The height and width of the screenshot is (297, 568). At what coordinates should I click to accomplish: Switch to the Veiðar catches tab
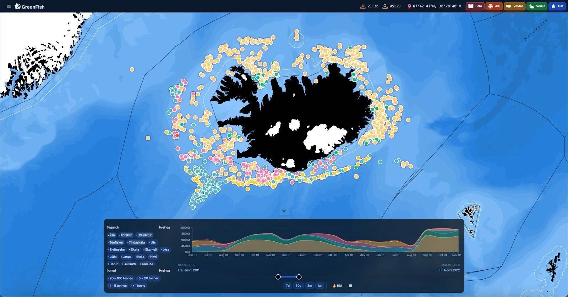(514, 6)
